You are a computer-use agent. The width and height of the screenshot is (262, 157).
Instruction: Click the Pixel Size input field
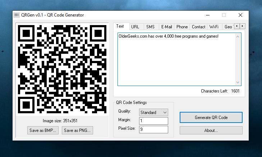(153, 129)
